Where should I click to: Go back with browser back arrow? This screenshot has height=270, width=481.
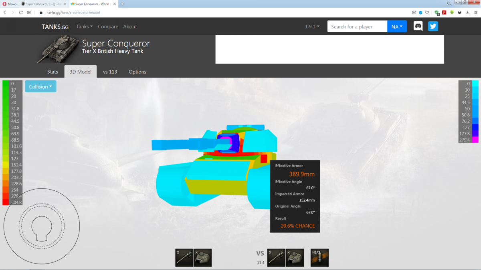[5, 12]
